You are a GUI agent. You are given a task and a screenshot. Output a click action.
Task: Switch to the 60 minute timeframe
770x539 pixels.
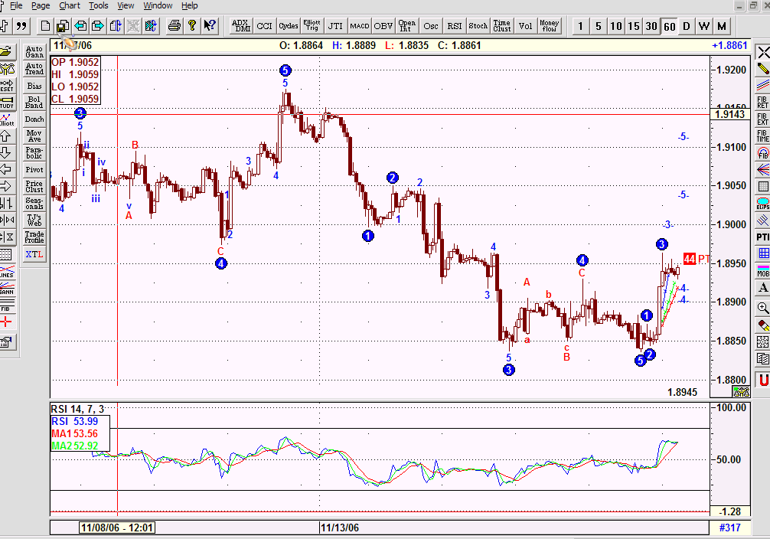669,26
